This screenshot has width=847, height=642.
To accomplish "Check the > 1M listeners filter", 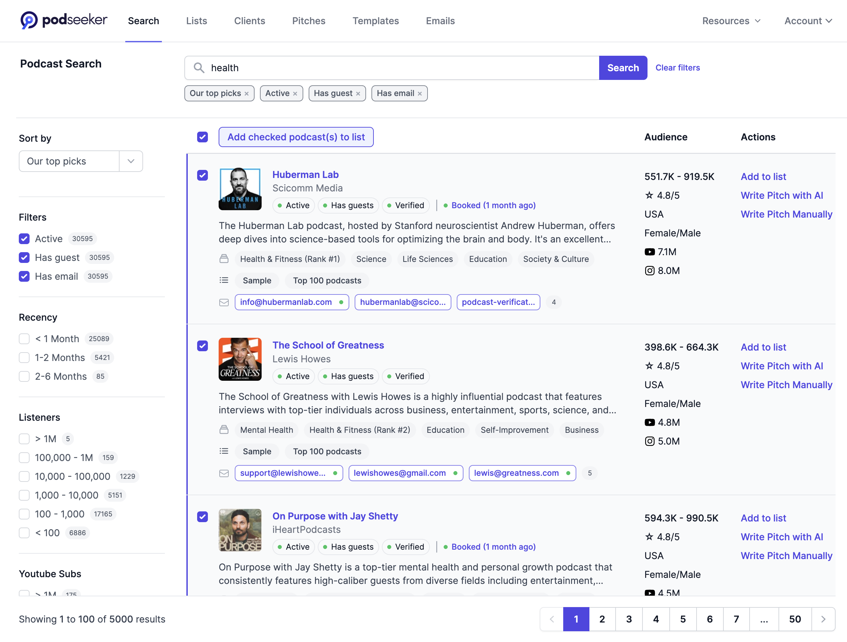I will pos(24,439).
